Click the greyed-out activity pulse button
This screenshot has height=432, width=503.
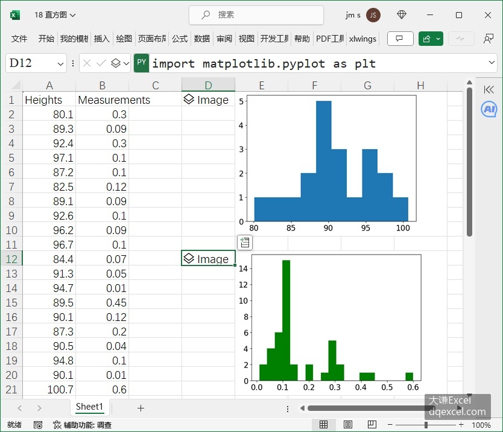[x=461, y=39]
